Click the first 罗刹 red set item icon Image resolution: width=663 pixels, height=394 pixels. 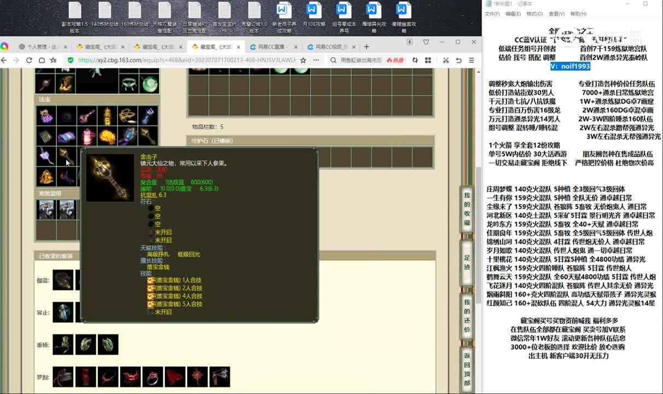point(63,376)
